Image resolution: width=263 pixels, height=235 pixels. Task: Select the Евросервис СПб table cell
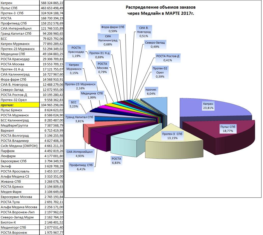20,161
